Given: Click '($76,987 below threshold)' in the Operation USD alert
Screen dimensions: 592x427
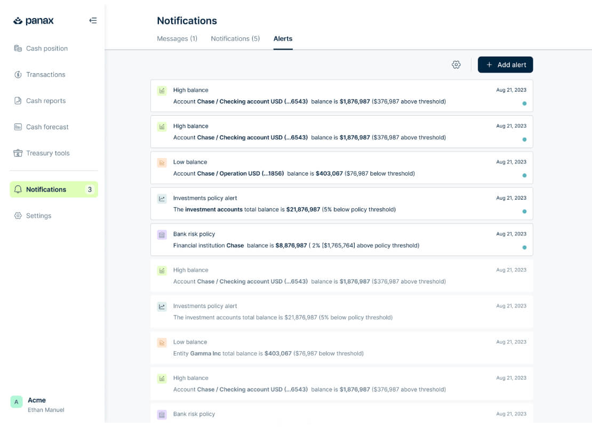Looking at the screenshot, I should click(380, 173).
